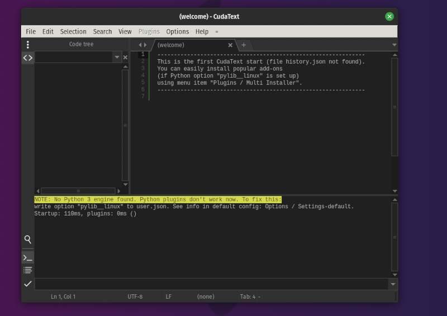This screenshot has width=447, height=316.
Task: Open the tab list dropdown arrow
Action: pyautogui.click(x=394, y=45)
